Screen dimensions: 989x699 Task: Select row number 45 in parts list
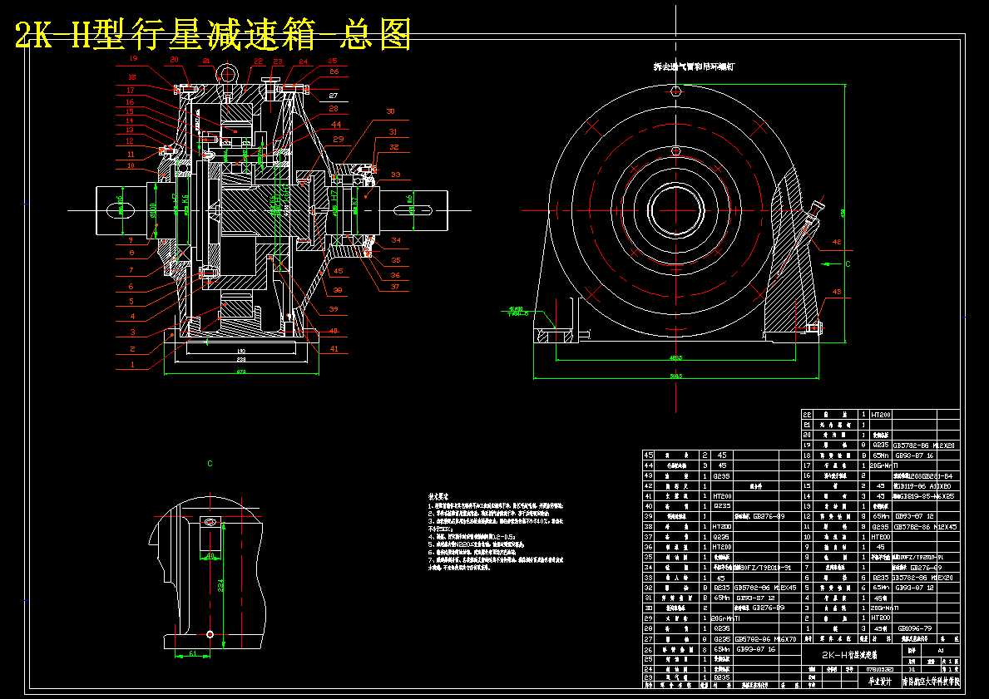(649, 455)
